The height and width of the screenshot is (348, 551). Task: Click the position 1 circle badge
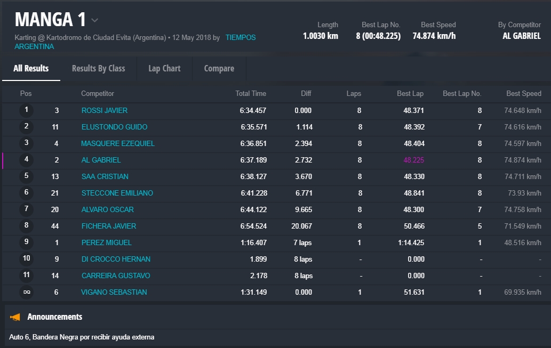click(26, 110)
